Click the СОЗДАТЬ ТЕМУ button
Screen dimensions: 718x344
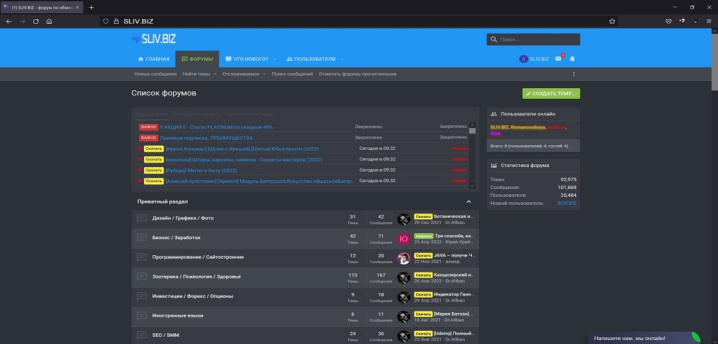point(551,93)
